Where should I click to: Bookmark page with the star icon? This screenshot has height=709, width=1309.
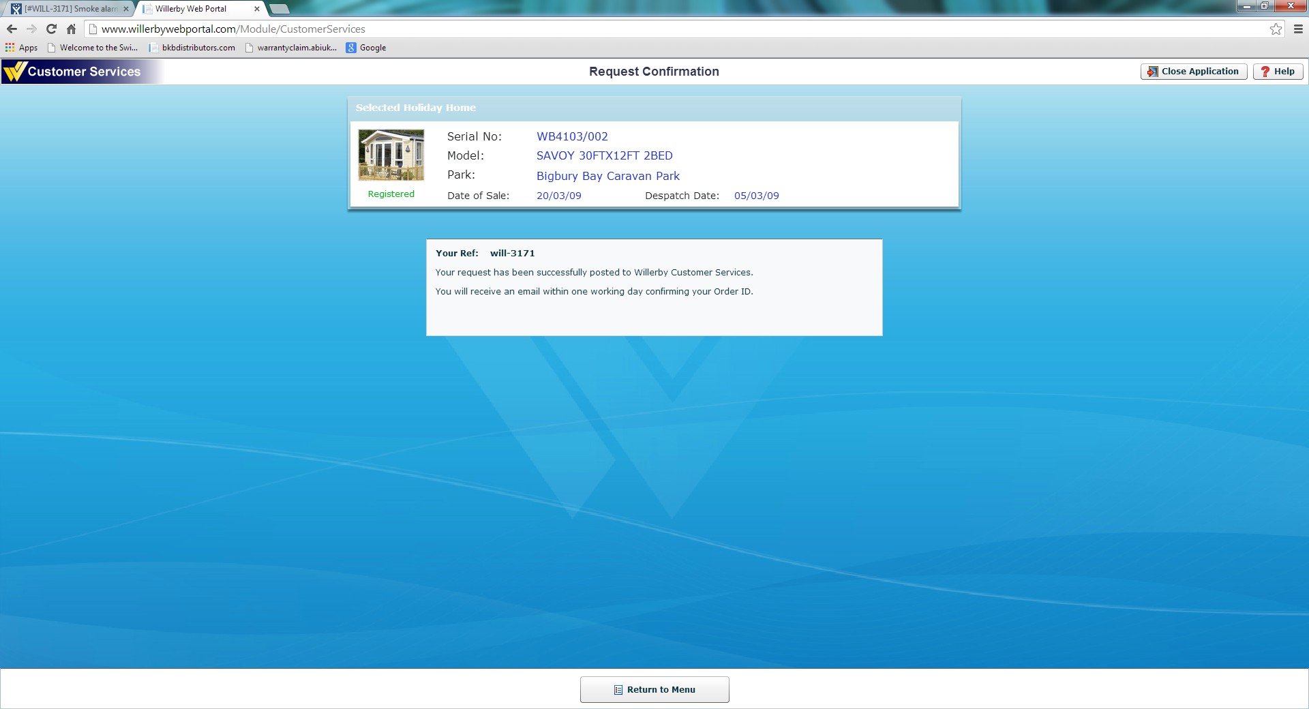click(1276, 29)
